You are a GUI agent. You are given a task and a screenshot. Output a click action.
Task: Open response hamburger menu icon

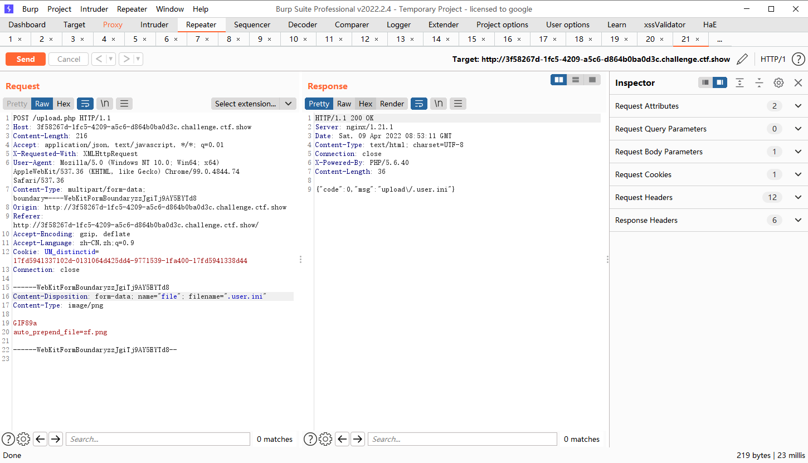pos(457,104)
